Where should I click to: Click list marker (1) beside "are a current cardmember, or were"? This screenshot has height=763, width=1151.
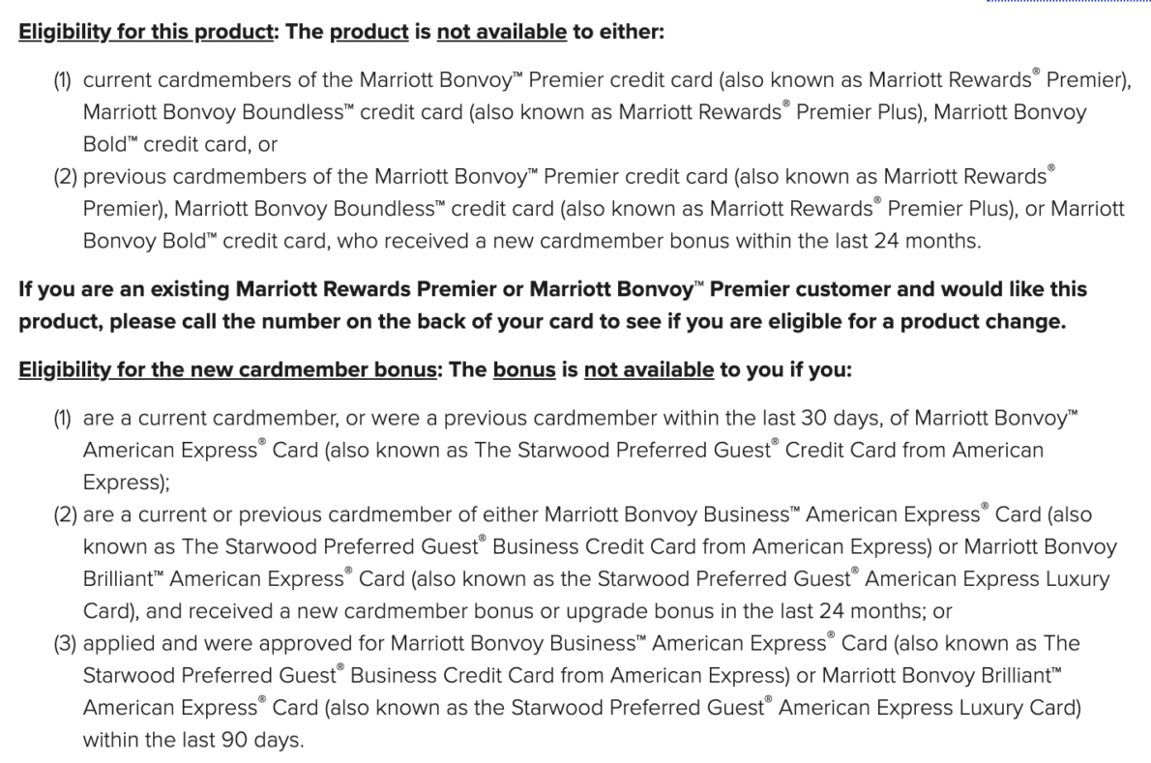click(63, 418)
